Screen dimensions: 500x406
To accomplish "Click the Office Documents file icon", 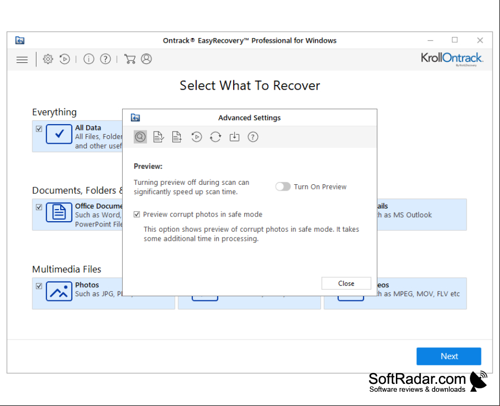I will click(x=59, y=212).
